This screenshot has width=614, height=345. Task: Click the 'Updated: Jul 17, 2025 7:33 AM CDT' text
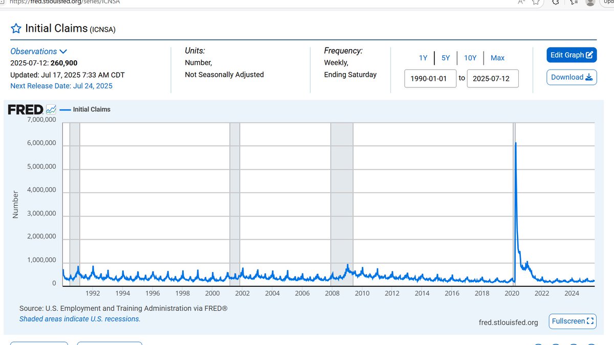pyautogui.click(x=68, y=75)
